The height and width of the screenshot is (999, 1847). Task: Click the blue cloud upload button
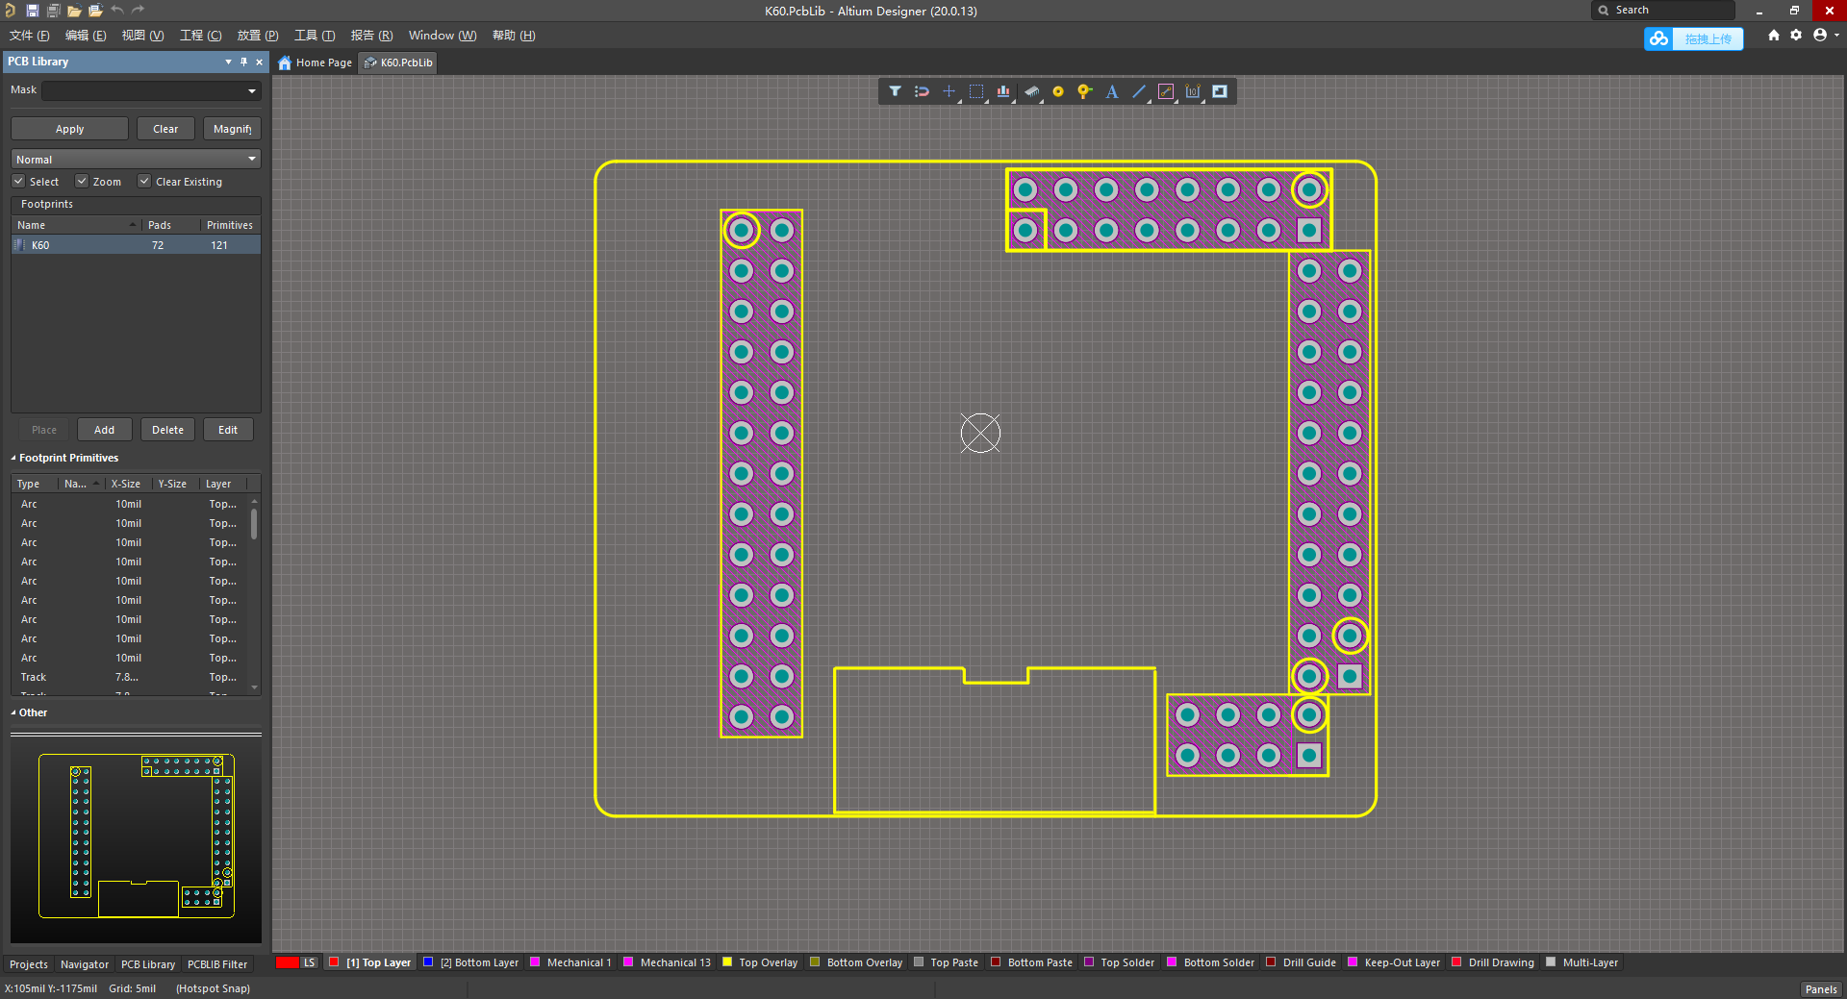[x=1693, y=38]
